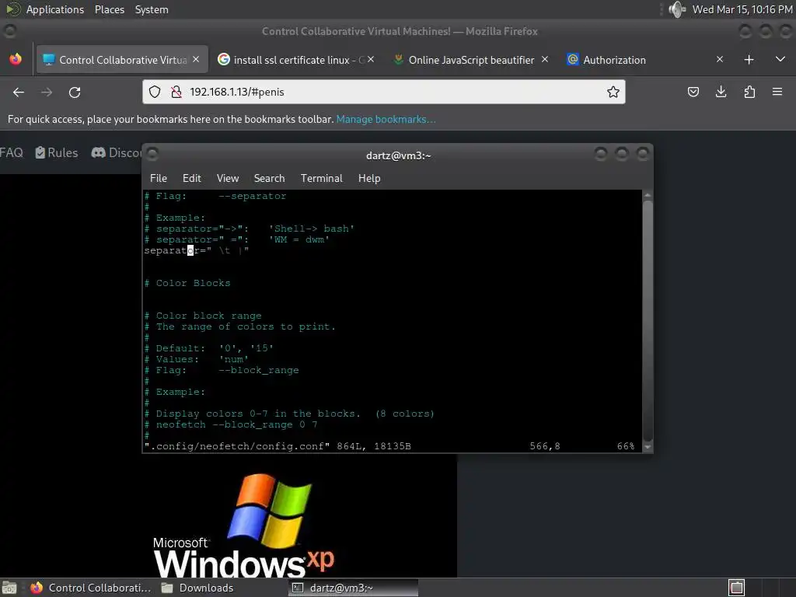
Task: Open the Firefox downloads panel
Action: 721,92
